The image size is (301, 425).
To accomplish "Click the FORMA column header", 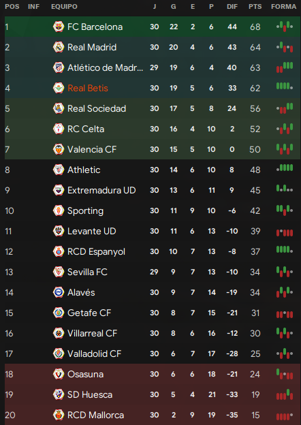I will pyautogui.click(x=284, y=7).
